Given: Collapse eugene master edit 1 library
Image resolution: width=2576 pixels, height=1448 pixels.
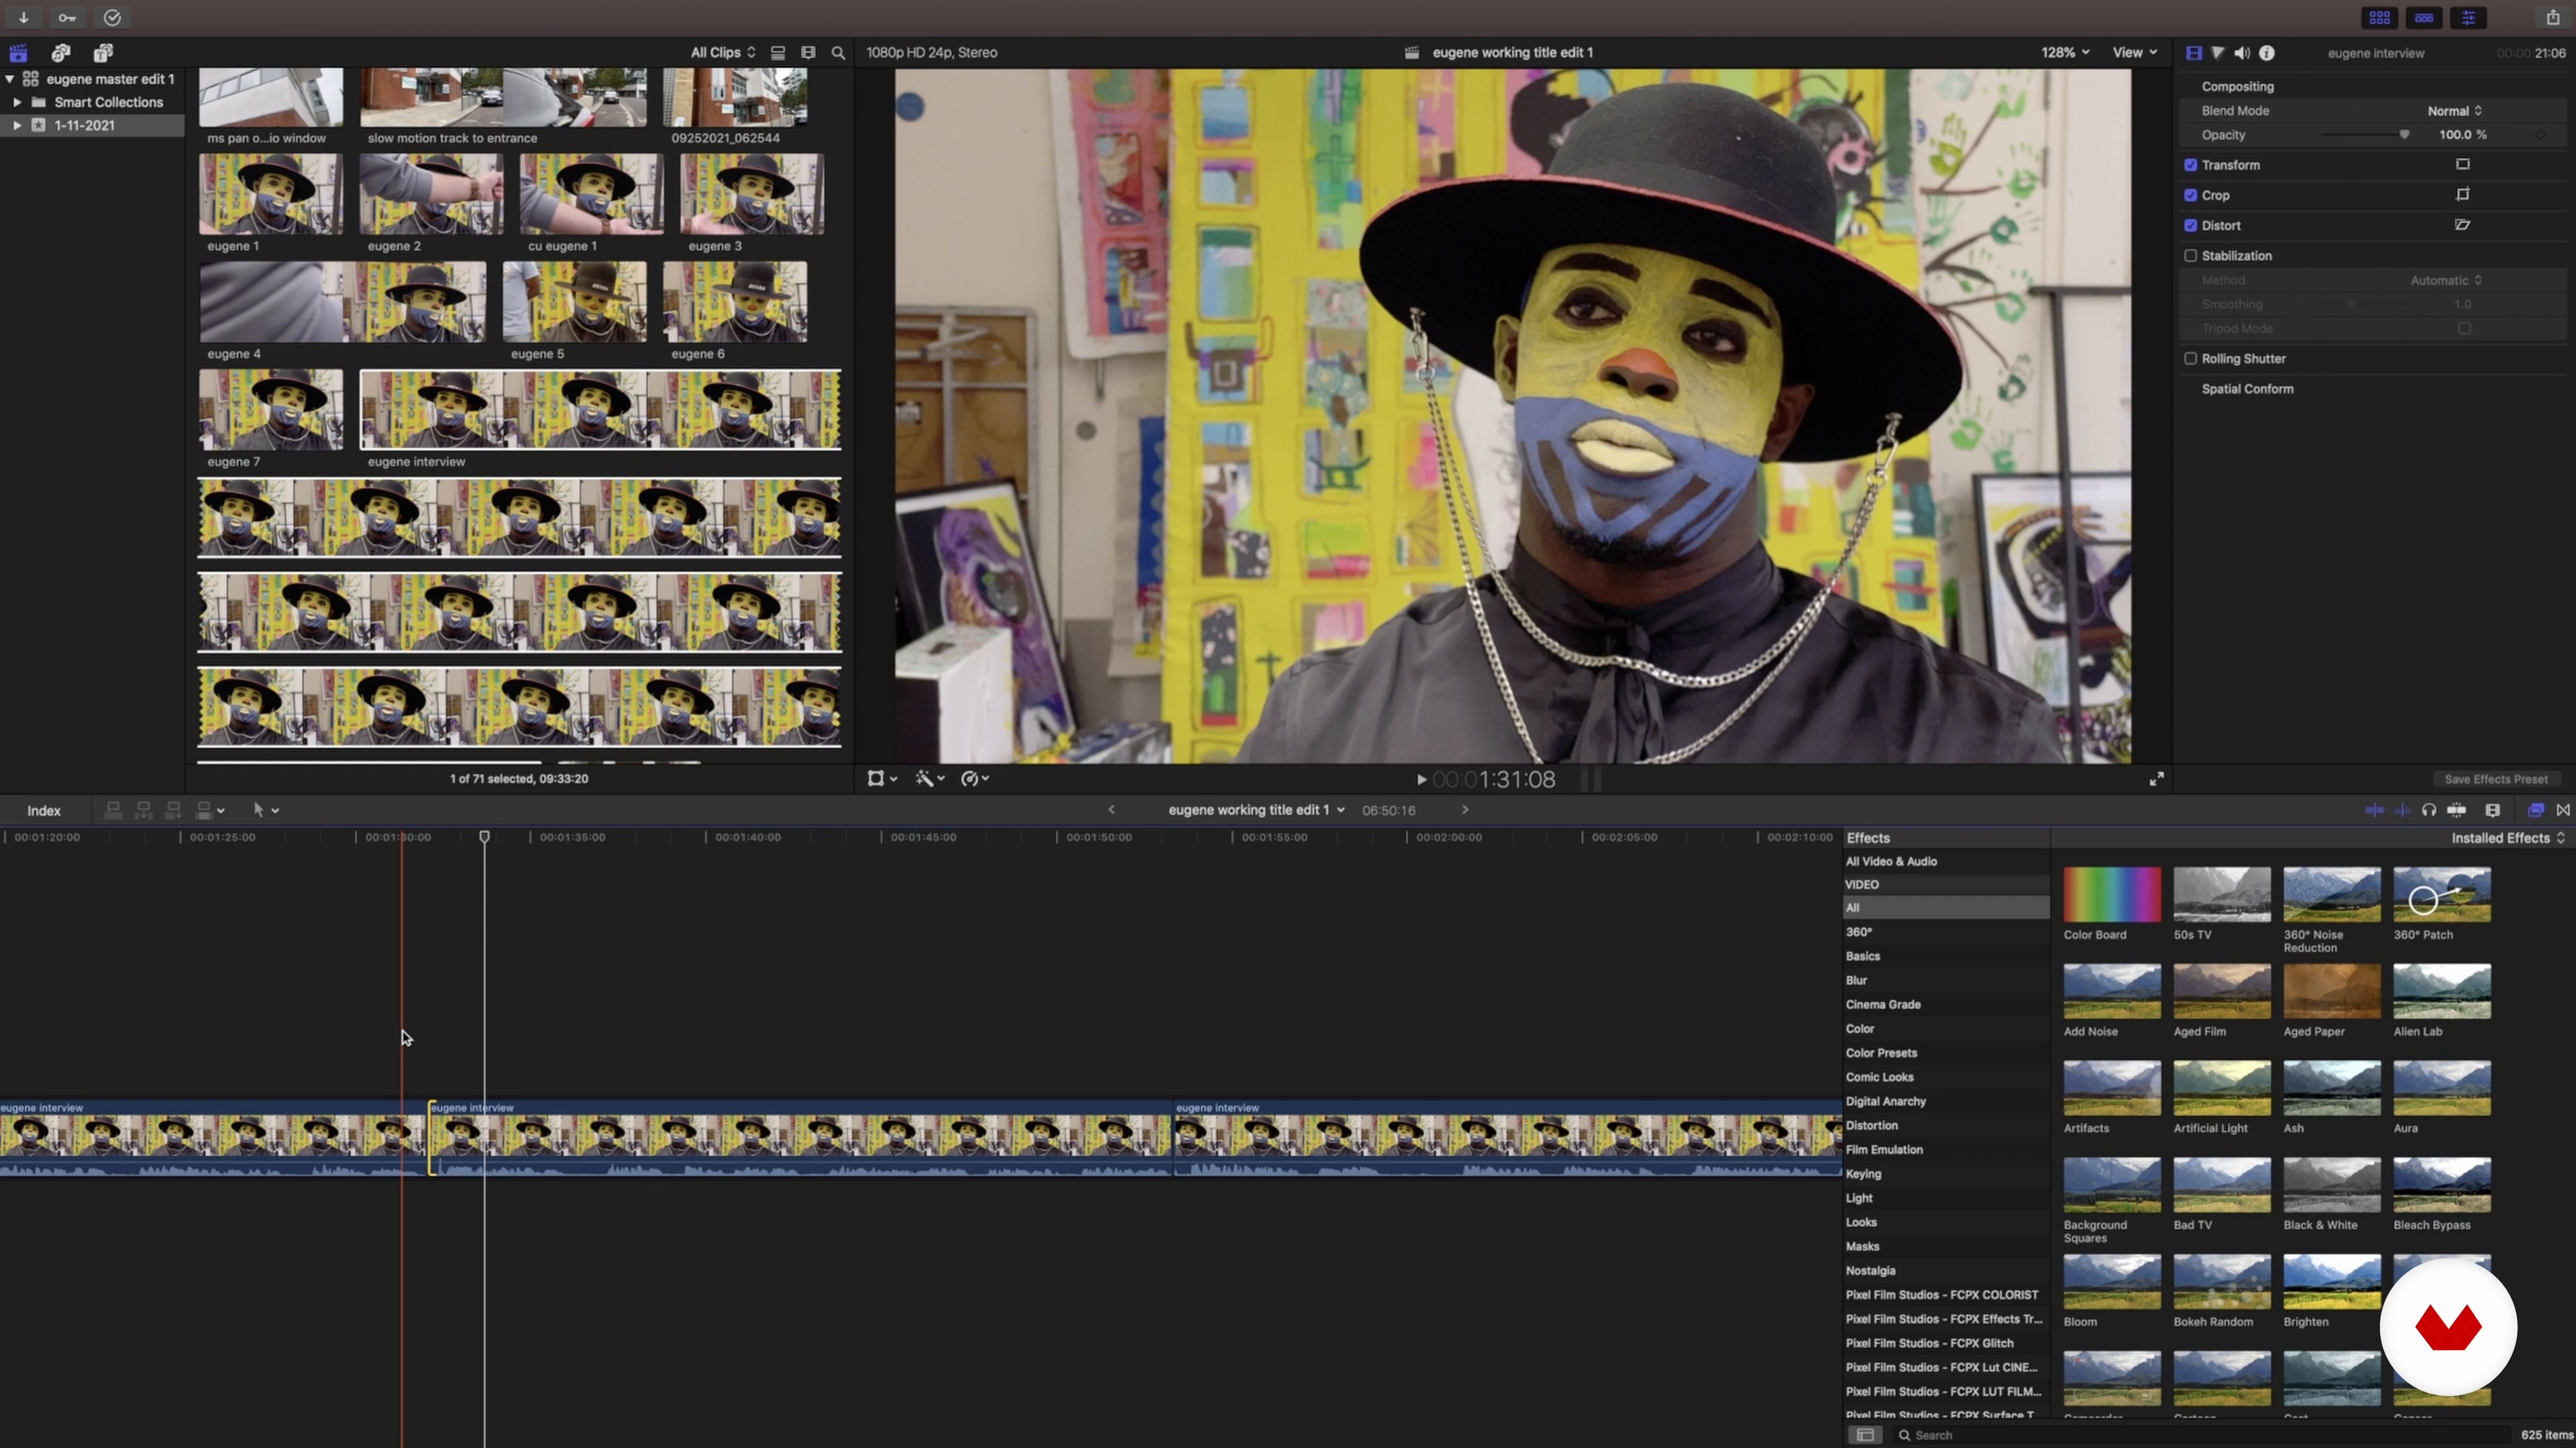Looking at the screenshot, I should [10, 79].
